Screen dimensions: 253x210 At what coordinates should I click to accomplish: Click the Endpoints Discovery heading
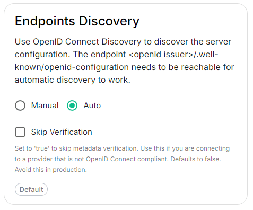point(77,21)
